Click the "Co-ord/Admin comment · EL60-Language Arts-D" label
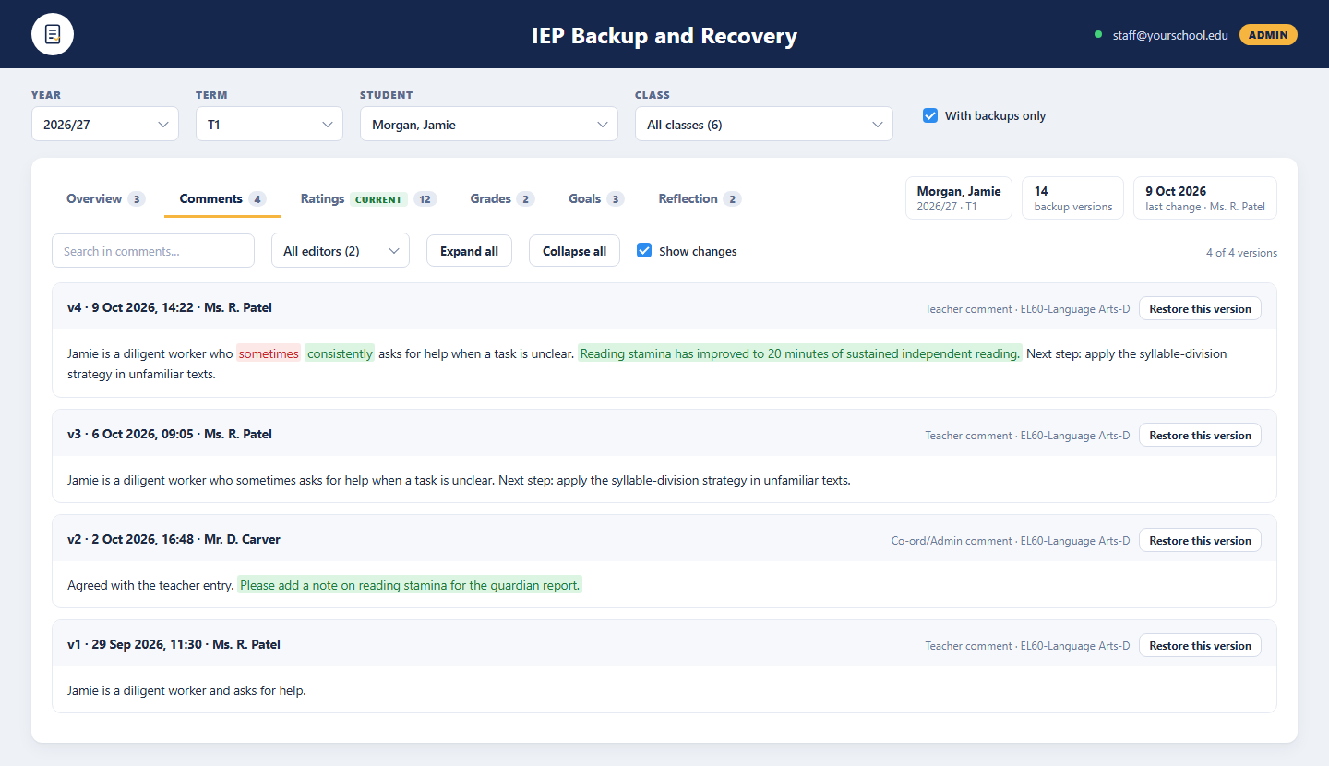Viewport: 1329px width, 766px height. [1011, 541]
